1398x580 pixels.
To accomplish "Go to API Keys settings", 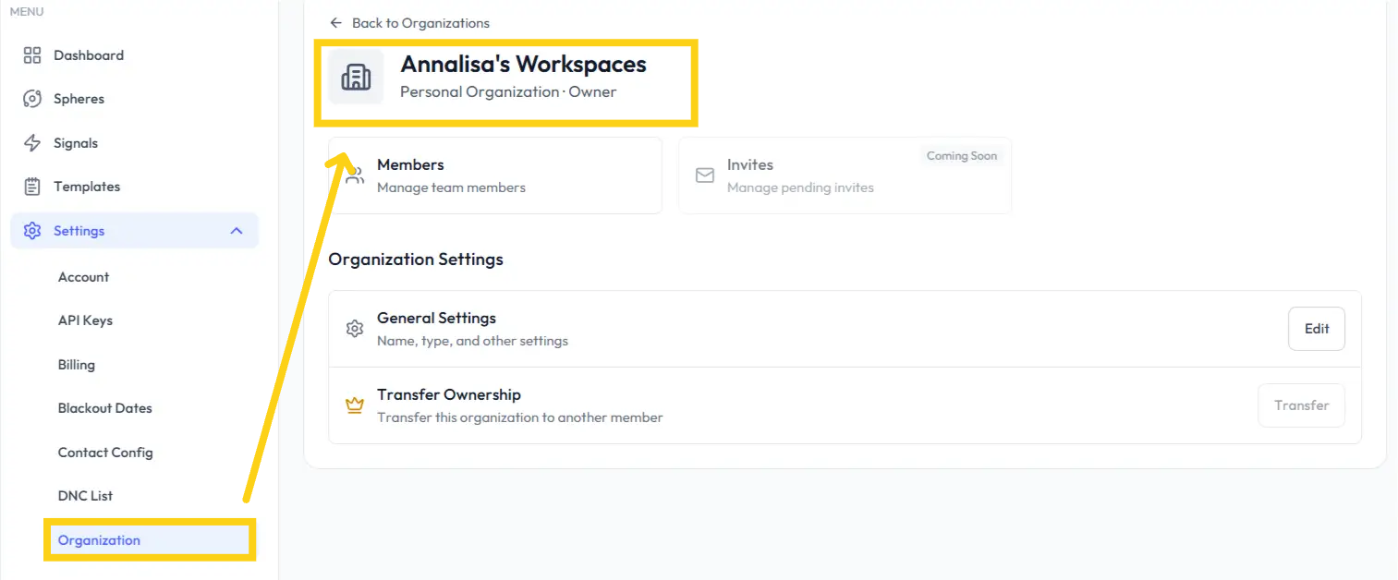I will [85, 320].
